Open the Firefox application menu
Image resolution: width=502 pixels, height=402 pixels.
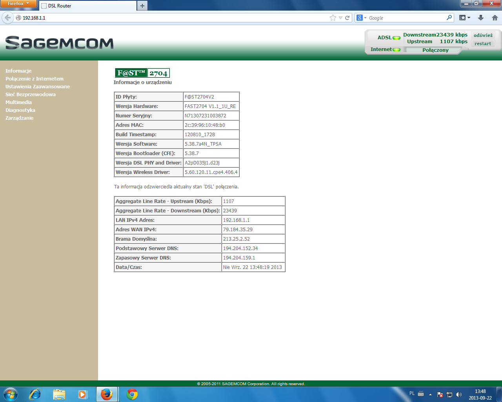[18, 4]
